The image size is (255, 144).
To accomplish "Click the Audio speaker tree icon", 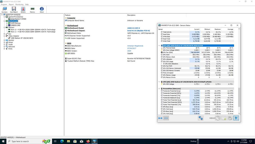I will (x=7, y=45).
